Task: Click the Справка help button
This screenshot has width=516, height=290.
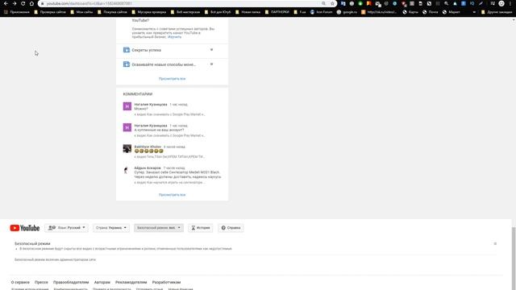Action: point(231,228)
